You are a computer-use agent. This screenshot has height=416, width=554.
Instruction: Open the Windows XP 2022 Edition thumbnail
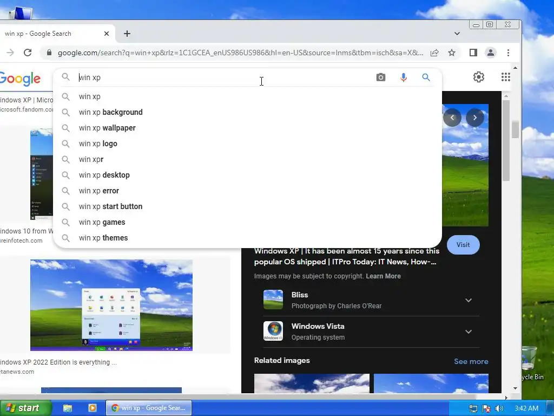111,305
